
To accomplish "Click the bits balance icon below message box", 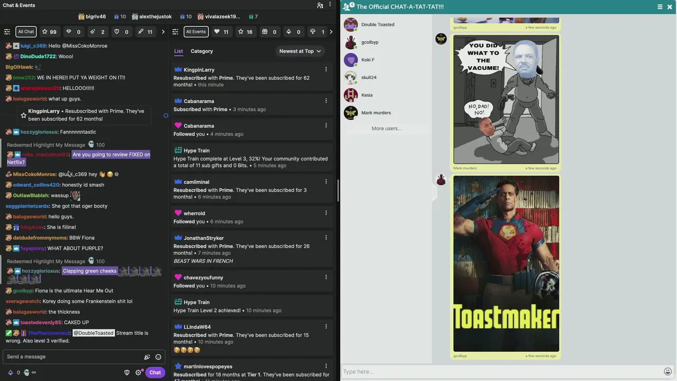I will [10, 373].
